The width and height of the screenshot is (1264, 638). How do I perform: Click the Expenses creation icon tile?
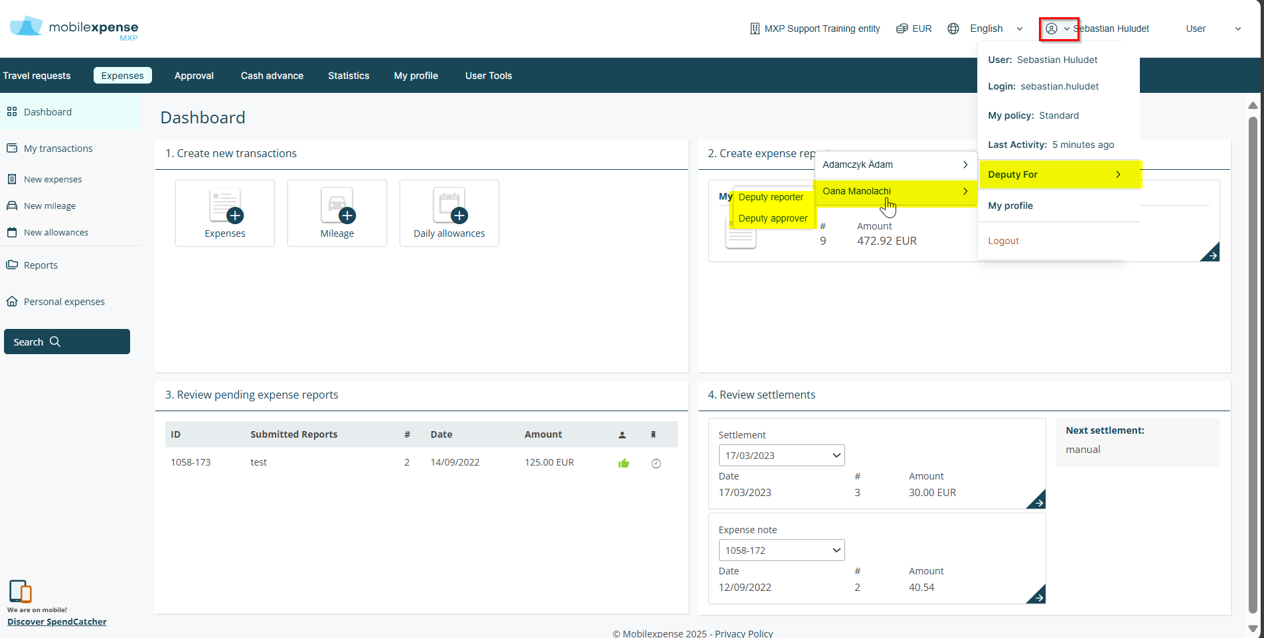[225, 207]
